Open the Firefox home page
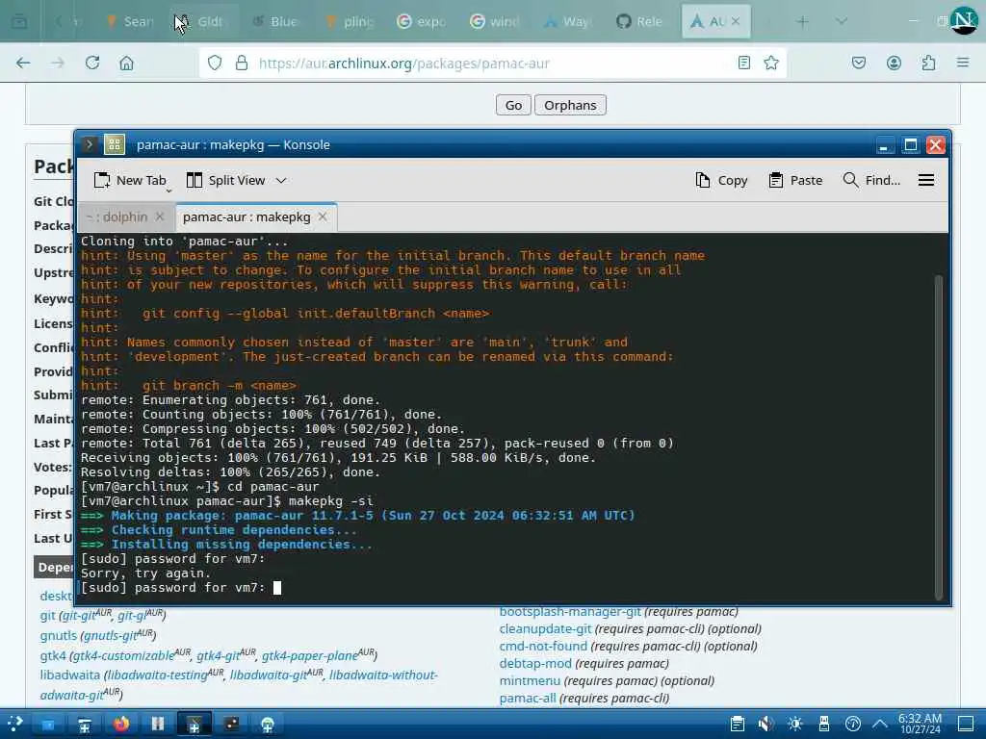 pos(126,63)
